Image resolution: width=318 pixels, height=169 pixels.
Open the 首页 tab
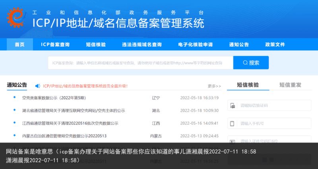point(19,44)
